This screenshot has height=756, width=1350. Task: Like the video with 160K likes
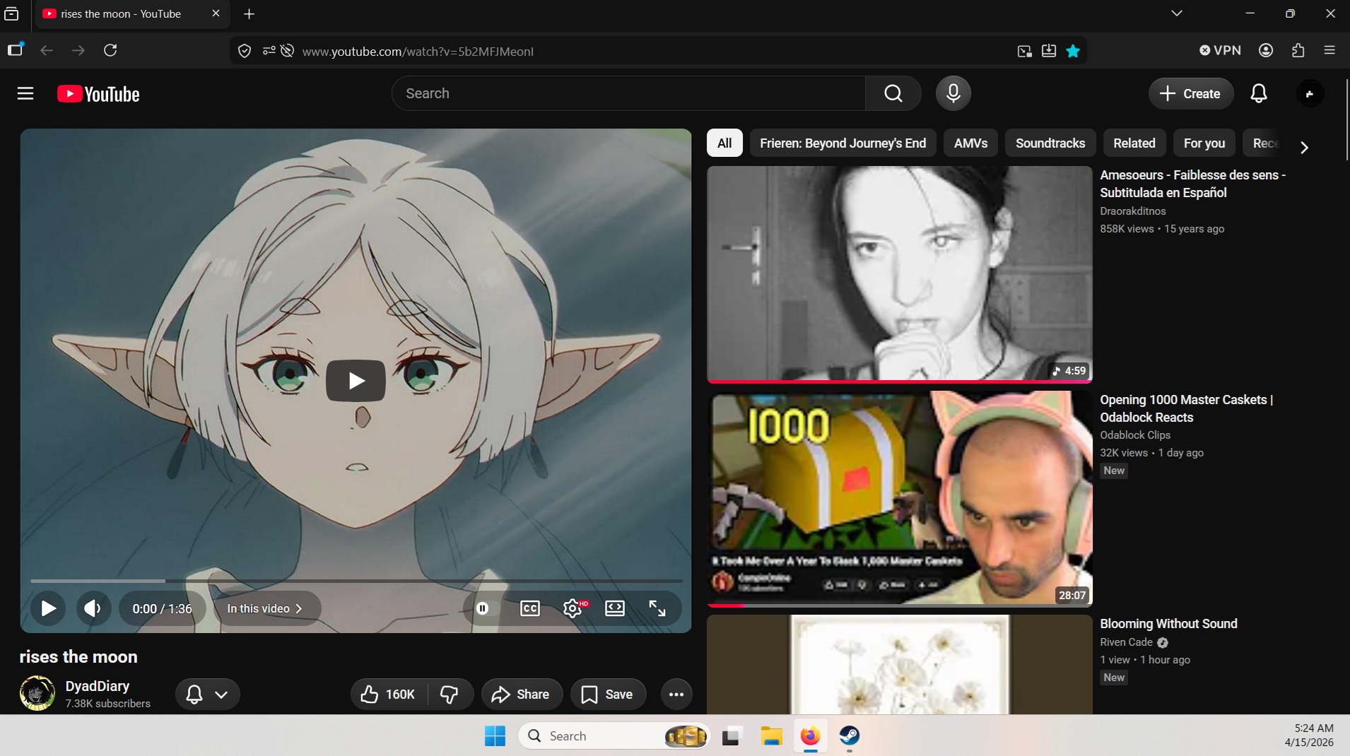388,695
